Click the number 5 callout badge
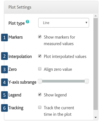 pyautogui.click(x=5, y=95)
